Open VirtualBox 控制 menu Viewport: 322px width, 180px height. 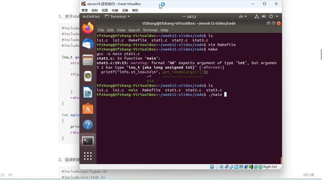point(94,10)
